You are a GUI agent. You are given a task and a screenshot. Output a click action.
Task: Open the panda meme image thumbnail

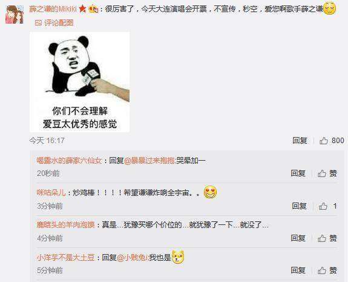coord(80,82)
